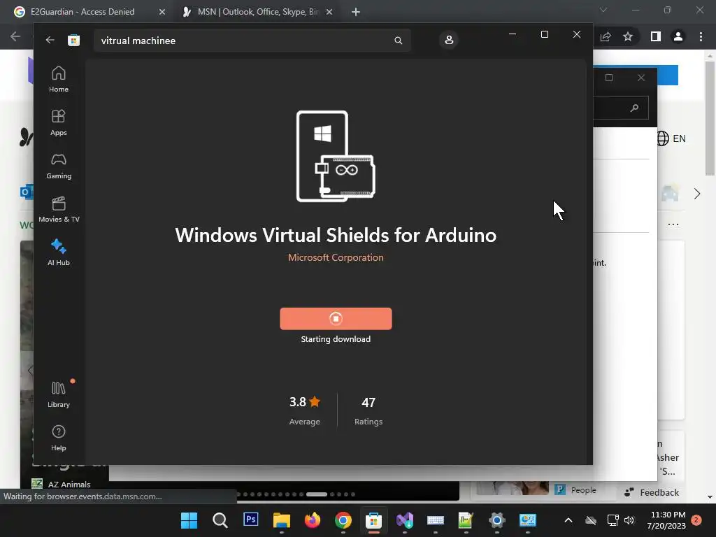The width and height of the screenshot is (716, 537).
Task: Share this page in Chrome
Action: 606,36
